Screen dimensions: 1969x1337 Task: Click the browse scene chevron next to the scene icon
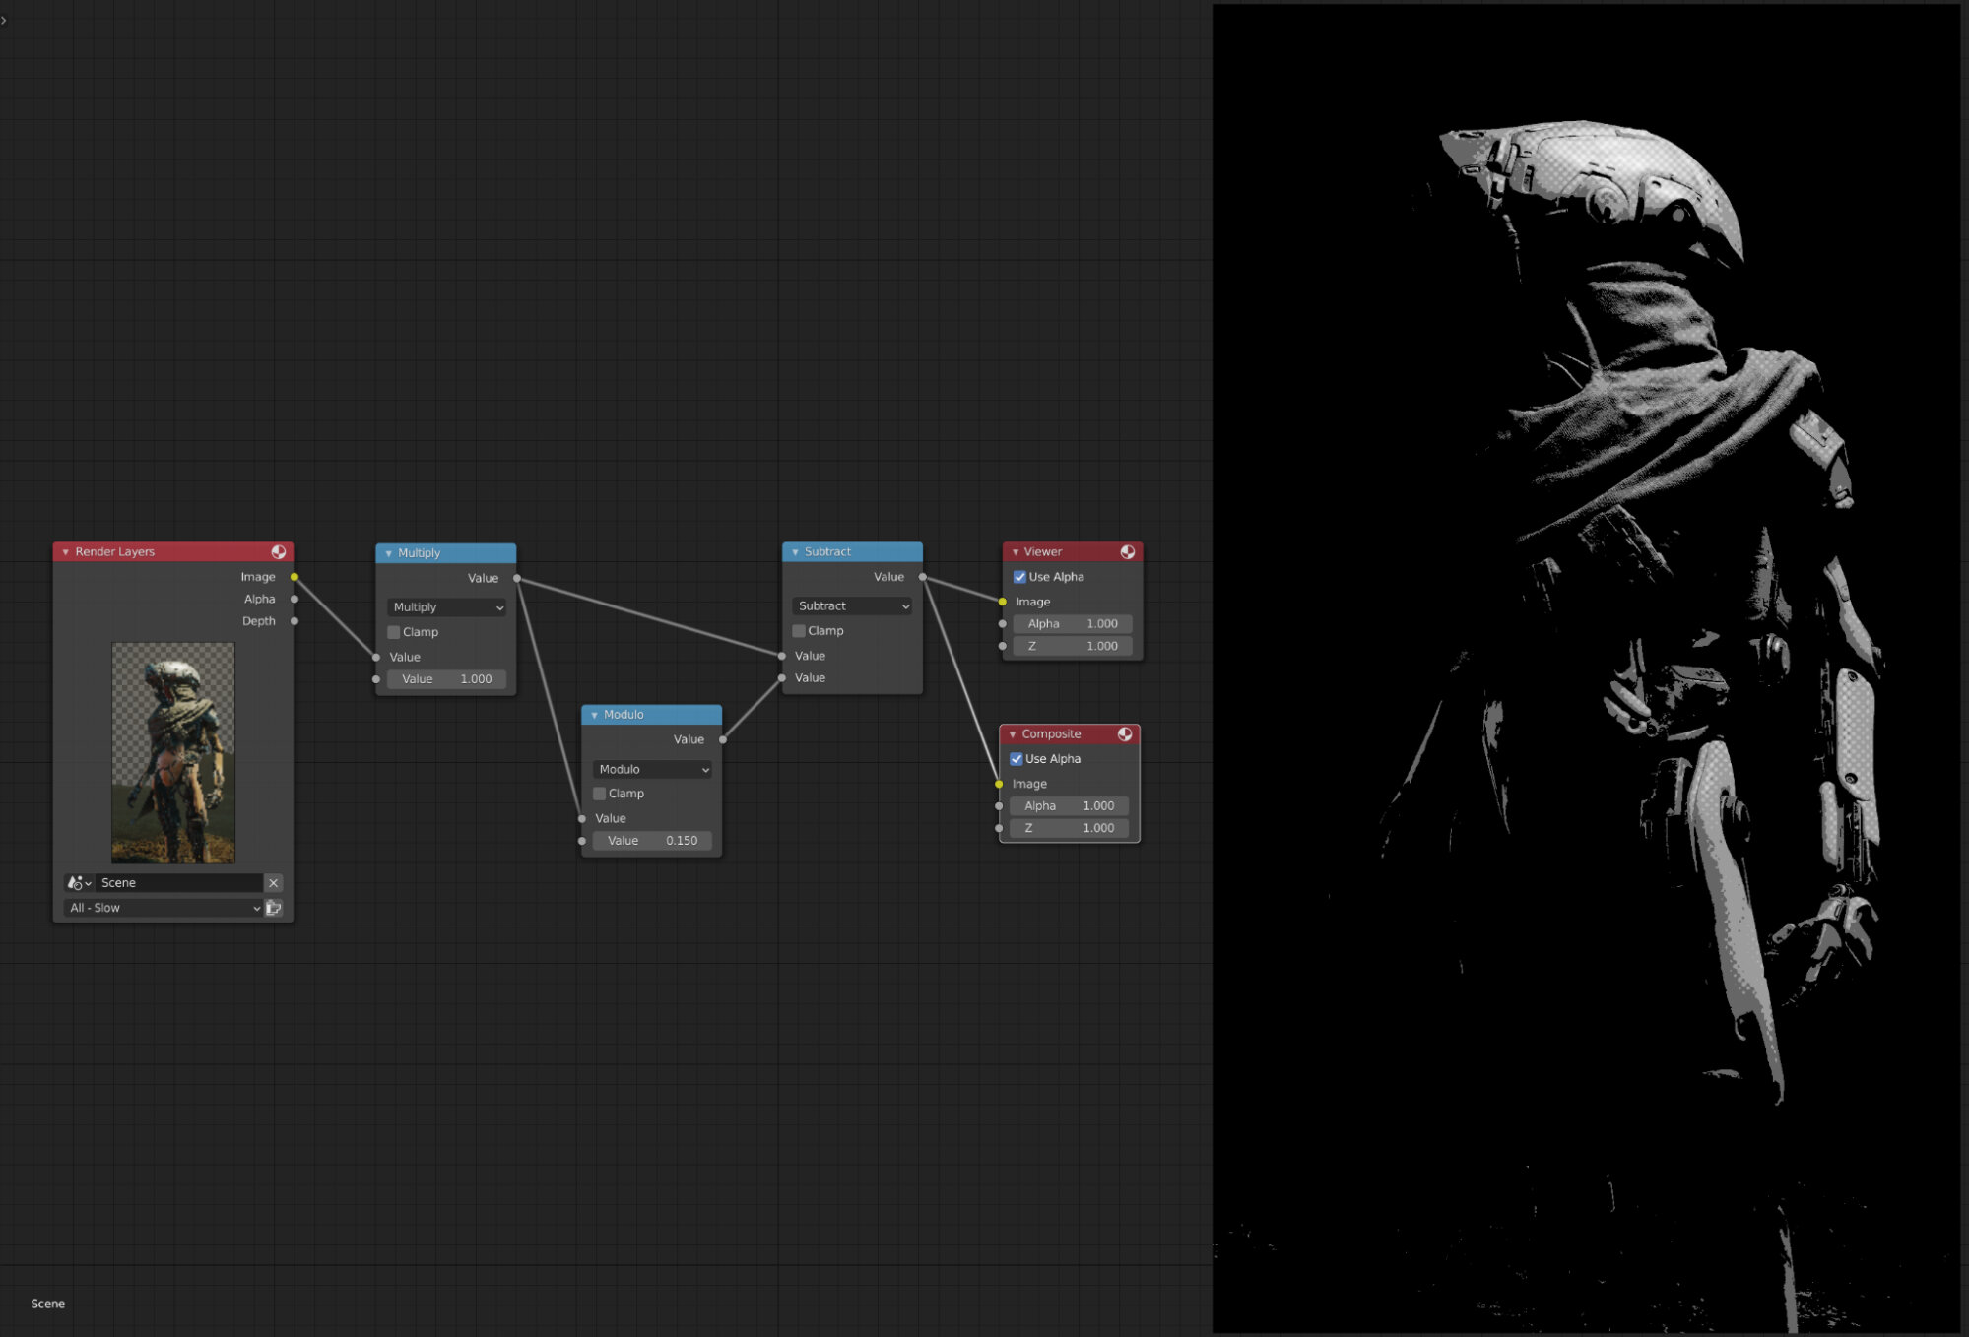click(x=89, y=882)
